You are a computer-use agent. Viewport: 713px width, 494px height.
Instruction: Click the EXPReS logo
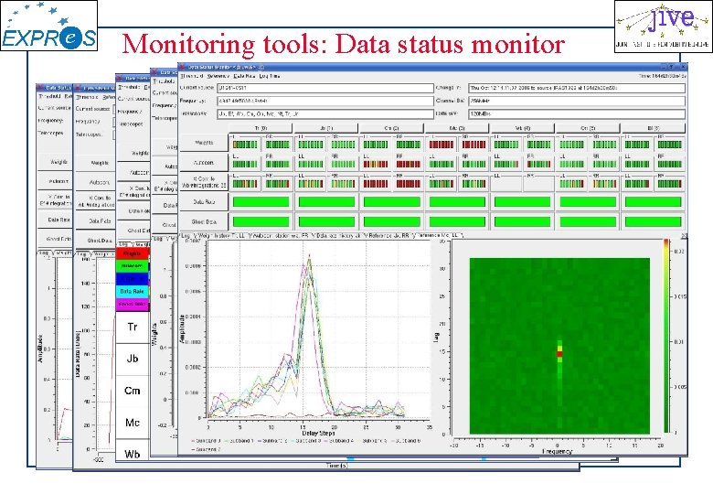tap(49, 26)
